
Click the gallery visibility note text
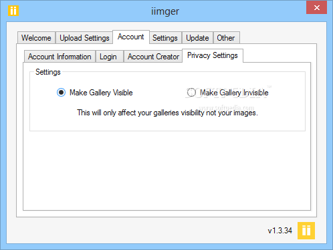pos(167,113)
